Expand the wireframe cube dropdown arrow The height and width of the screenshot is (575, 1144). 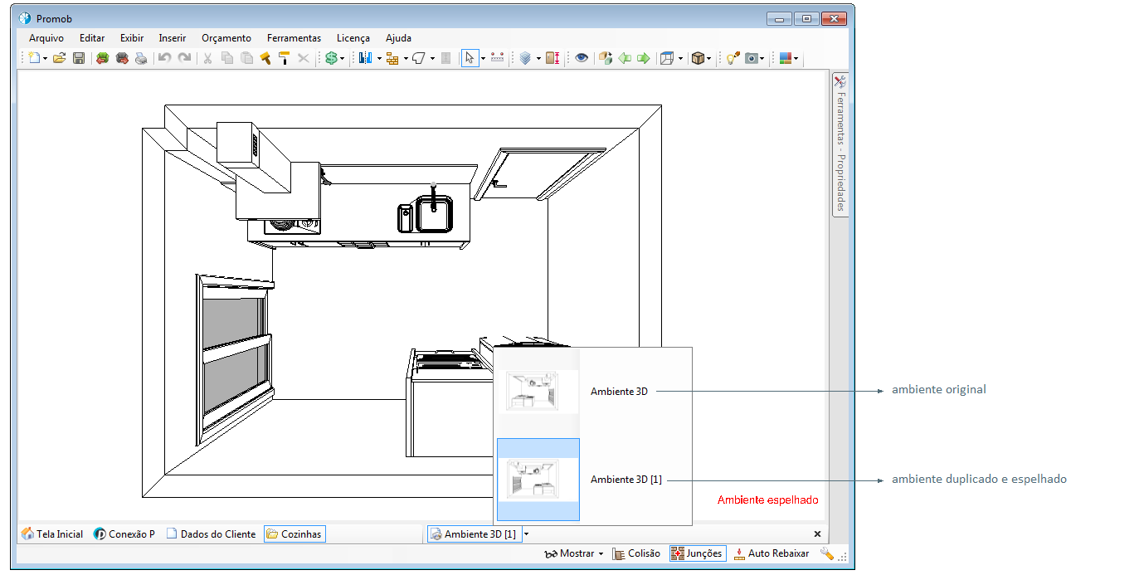(x=680, y=59)
